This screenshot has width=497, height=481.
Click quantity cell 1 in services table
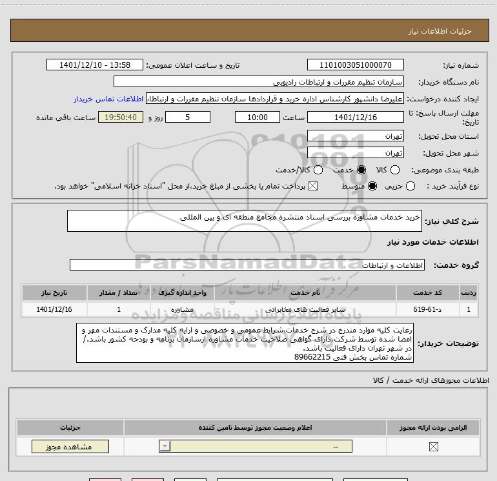click(119, 309)
